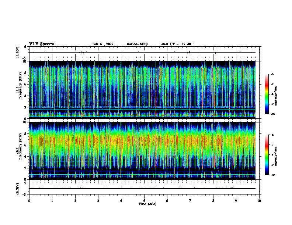Click the "-10" label on ch.1 color bar
Viewport: 292px width, 225px height.
[x=272, y=114]
